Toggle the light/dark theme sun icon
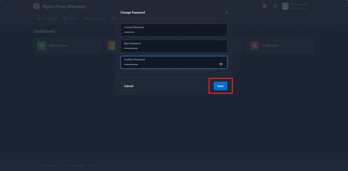The image size is (348, 171). click(x=275, y=6)
